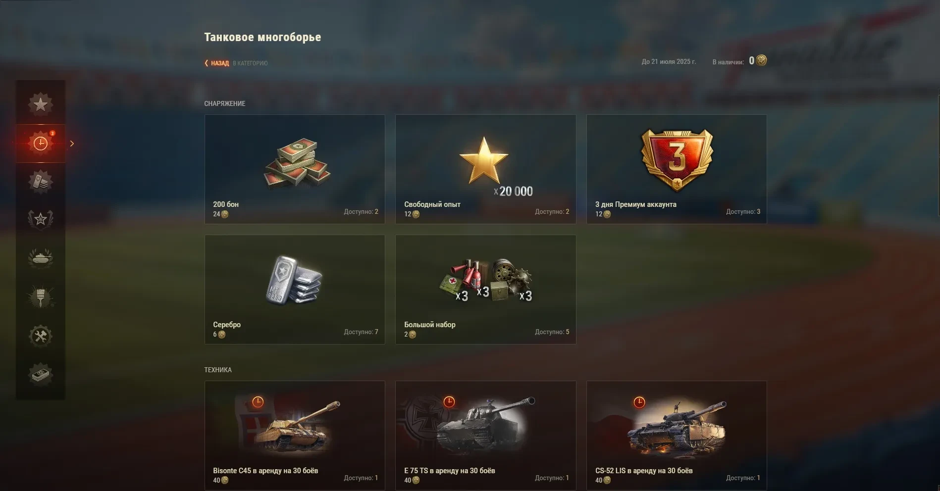The height and width of the screenshot is (491, 940).
Task: Pick the Bisonte C45 rental card
Action: [295, 436]
